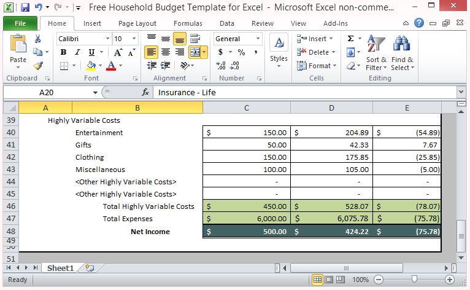The image size is (470, 290).
Task: Click the Cut scissors icon
Action: point(38,39)
